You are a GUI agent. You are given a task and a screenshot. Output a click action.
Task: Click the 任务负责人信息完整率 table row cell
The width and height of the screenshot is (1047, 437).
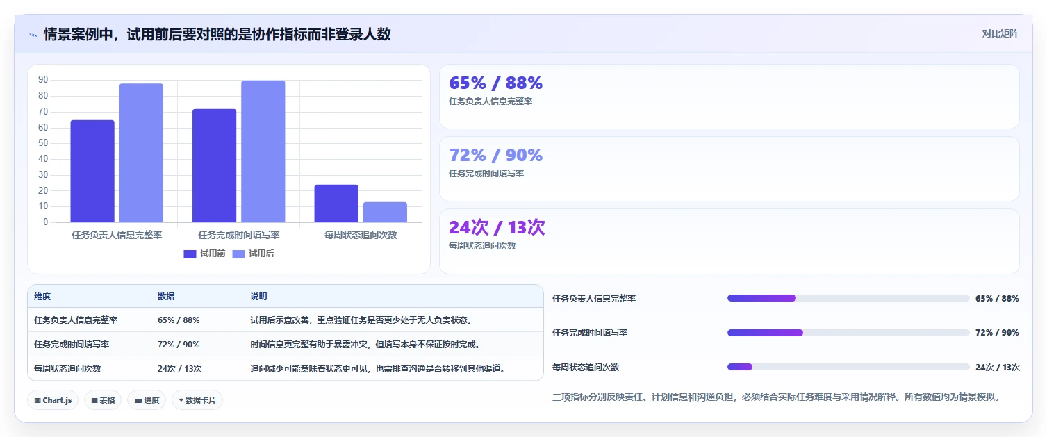pos(76,320)
